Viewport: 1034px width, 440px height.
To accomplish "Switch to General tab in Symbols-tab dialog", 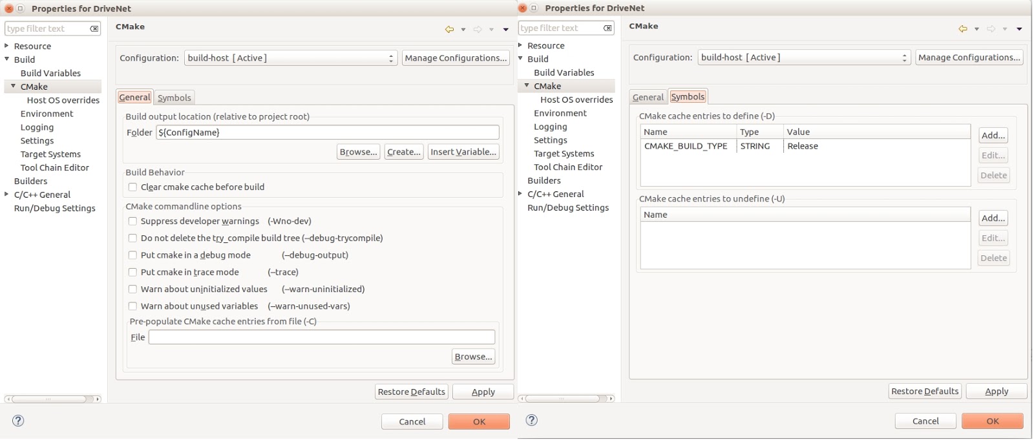I will coord(648,97).
